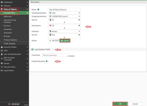Viewport: 147px width, 106px height.
Task: Expand the Security Fabric chevron
Action: pyautogui.click(x=27, y=67)
